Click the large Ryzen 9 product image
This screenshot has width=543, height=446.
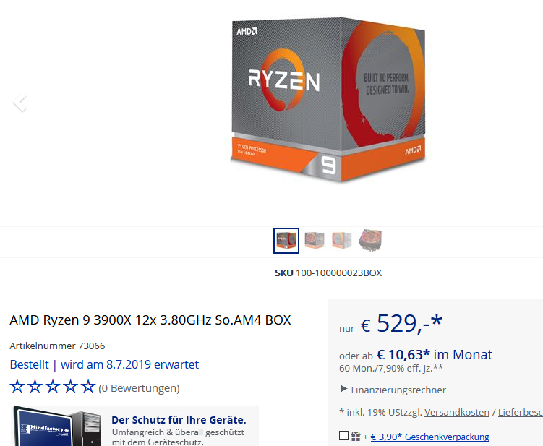click(328, 99)
